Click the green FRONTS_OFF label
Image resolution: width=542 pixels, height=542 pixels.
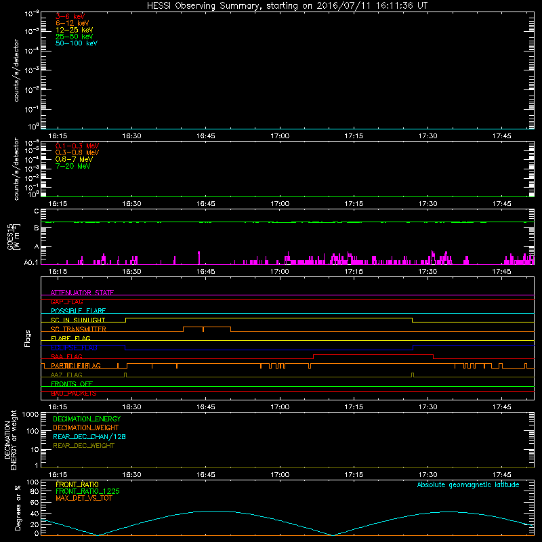tap(72, 384)
